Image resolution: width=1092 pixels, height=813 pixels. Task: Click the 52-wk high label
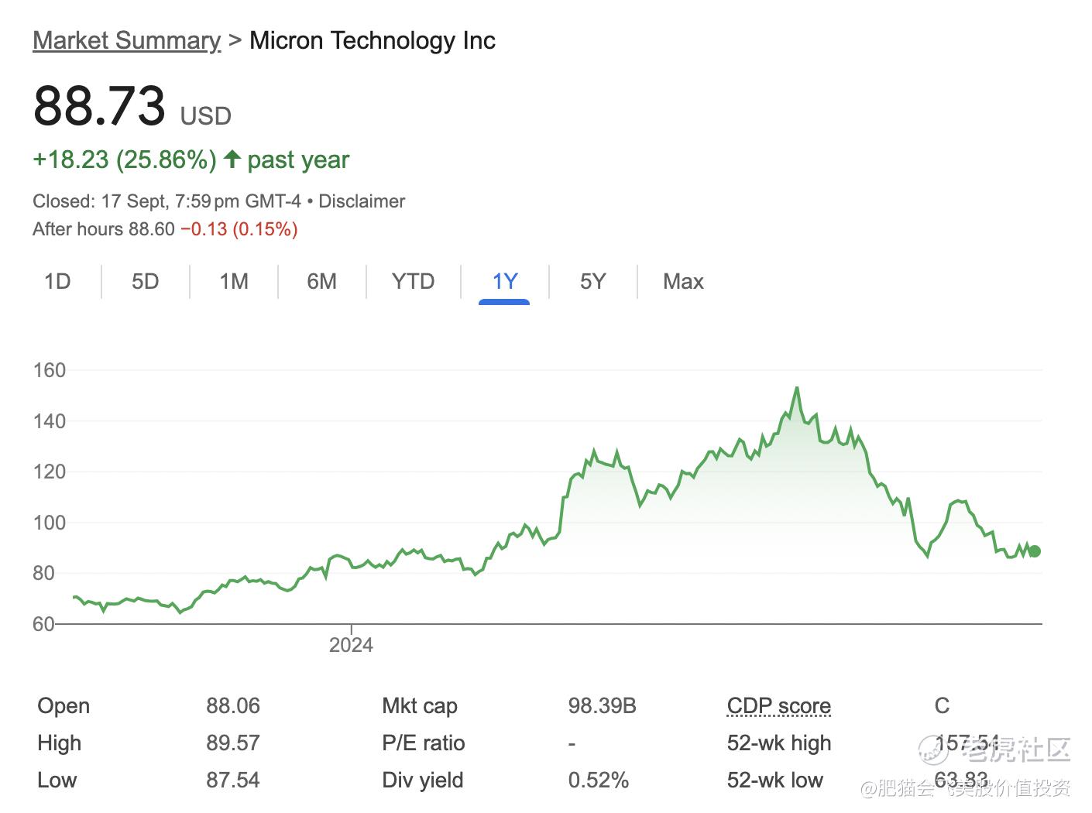778,743
